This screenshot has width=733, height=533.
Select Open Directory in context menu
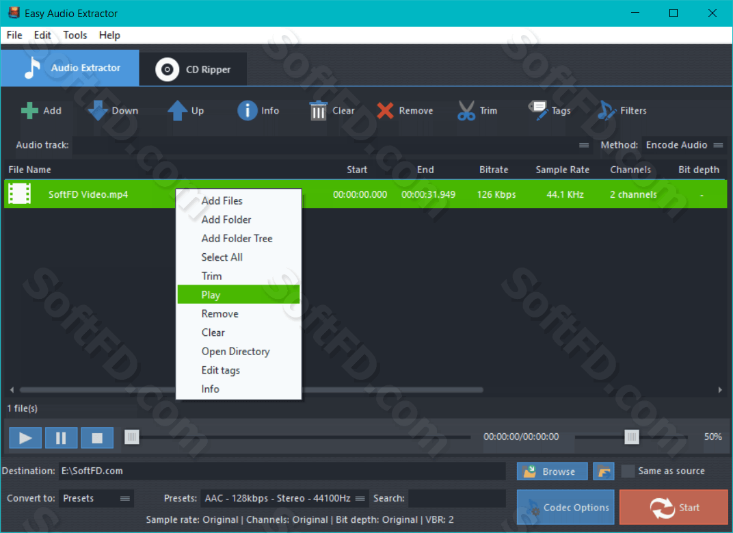[x=239, y=352]
